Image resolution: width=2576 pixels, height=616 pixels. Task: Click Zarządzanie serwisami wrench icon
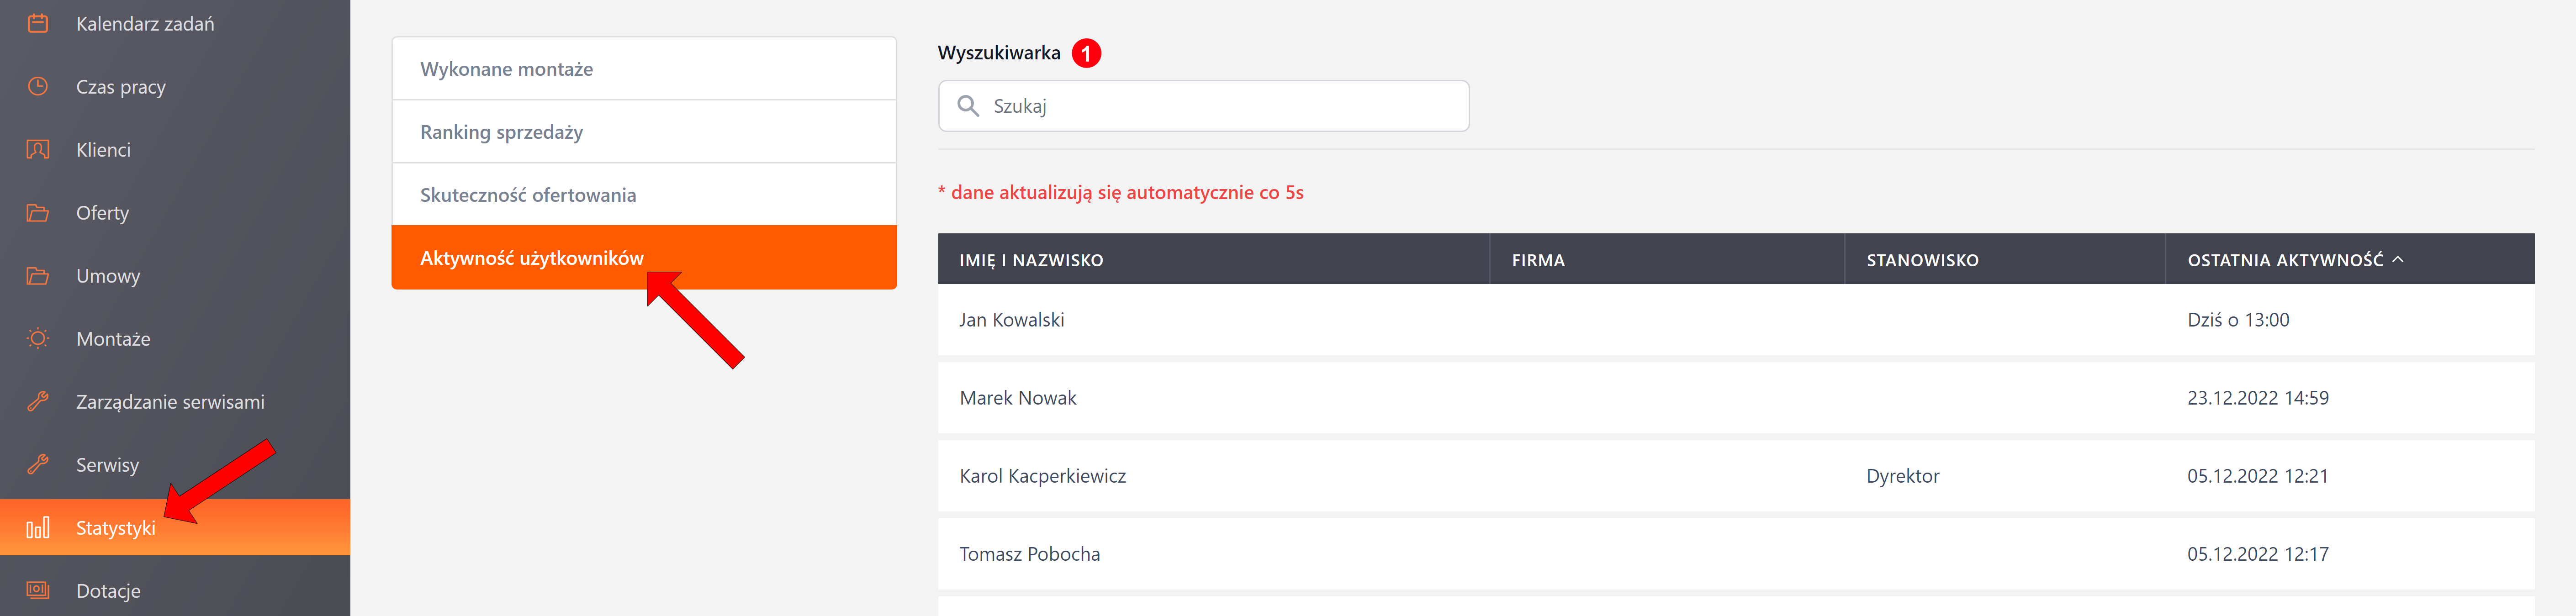coord(38,401)
